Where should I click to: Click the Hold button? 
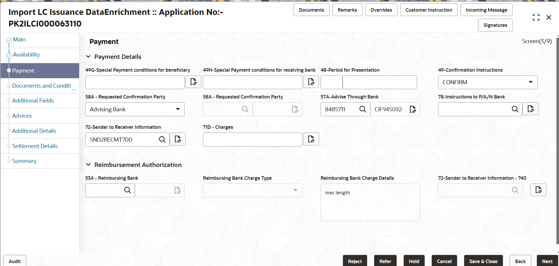click(414, 261)
